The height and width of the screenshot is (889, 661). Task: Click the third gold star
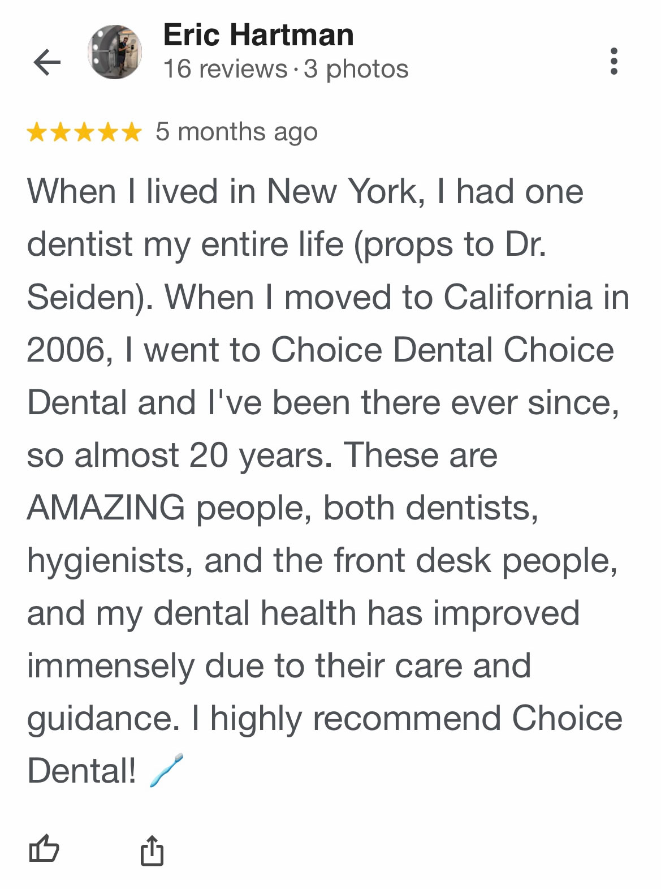[x=84, y=132]
